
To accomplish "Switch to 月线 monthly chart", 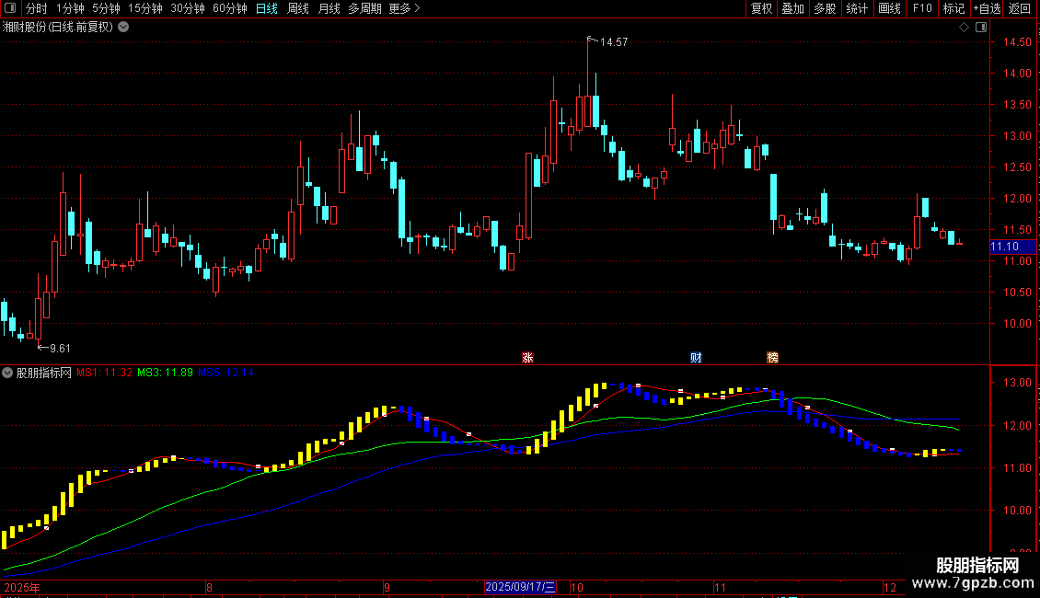I will click(x=329, y=8).
